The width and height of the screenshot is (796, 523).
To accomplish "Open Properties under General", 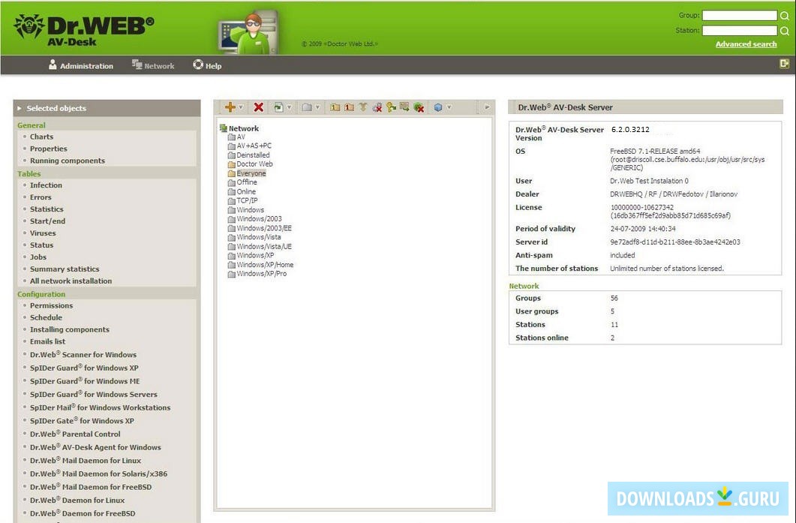I will coord(48,149).
